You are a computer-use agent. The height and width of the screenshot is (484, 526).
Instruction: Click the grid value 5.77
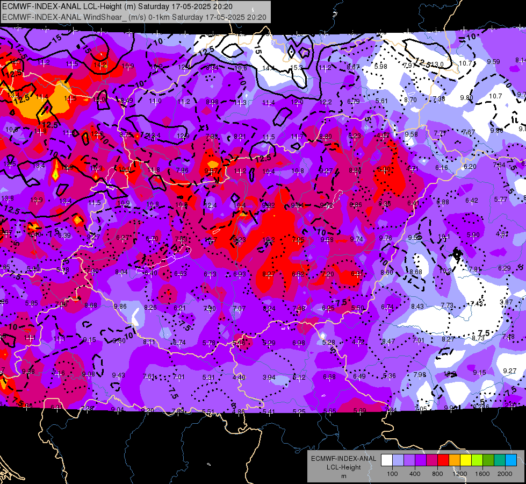click(501, 200)
